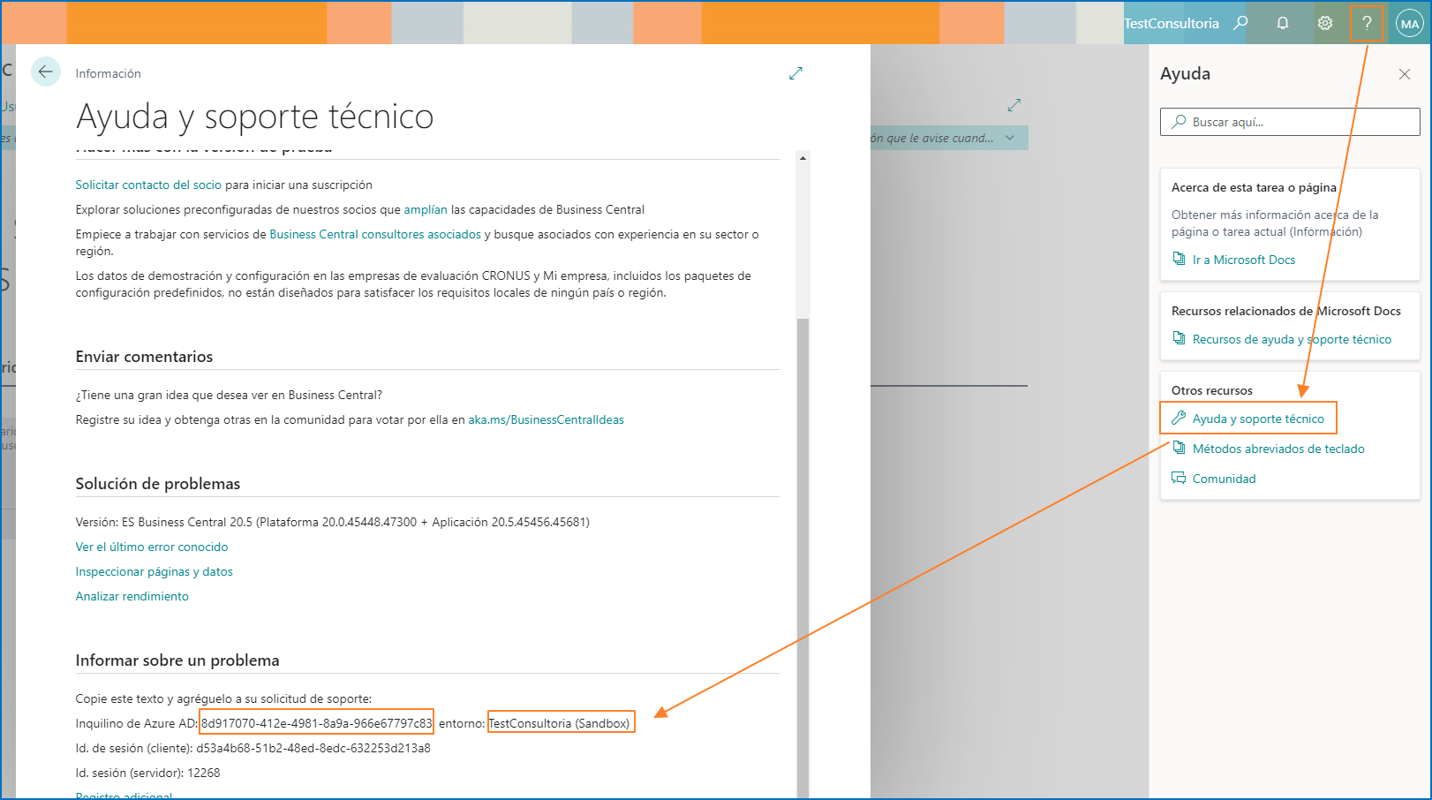Screen dimensions: 1432x800
Task: Open aka.ms/BusinessCentralIdeas link
Action: pos(546,419)
